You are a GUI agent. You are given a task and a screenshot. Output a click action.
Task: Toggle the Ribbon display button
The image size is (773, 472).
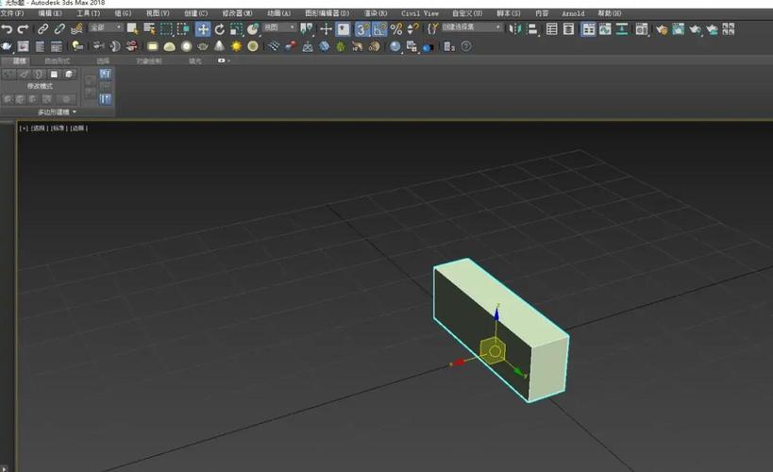point(588,29)
